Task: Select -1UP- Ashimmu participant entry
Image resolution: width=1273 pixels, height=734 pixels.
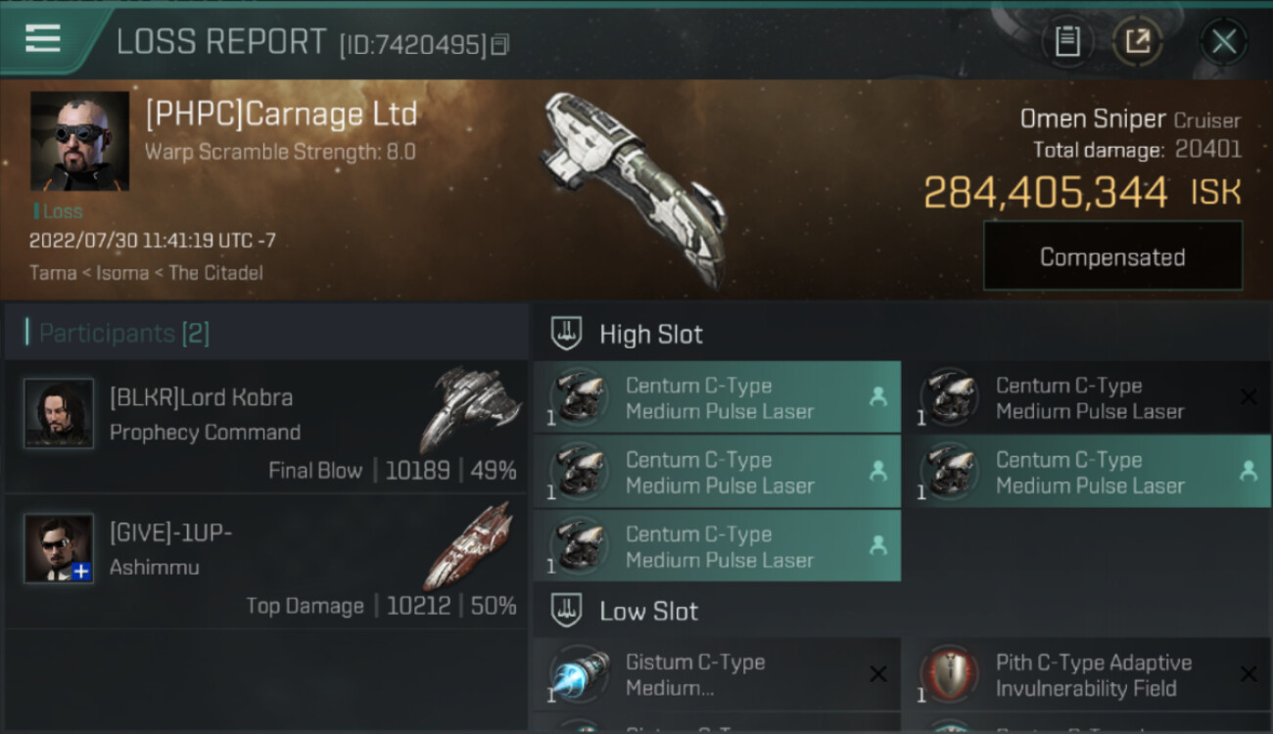Action: pyautogui.click(x=265, y=562)
